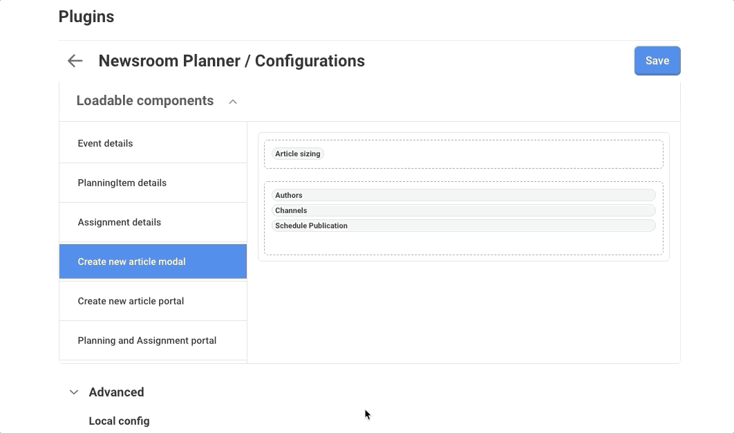Select Planning and Assignment portal
Screen dimensions: 734x433
[x=147, y=340]
